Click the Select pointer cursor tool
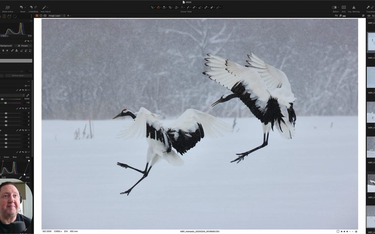375x234 pixels. pyautogui.click(x=152, y=7)
